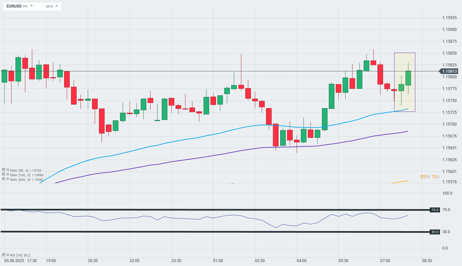
Task: Click the 05:30 time axis label
Action: [343, 261]
